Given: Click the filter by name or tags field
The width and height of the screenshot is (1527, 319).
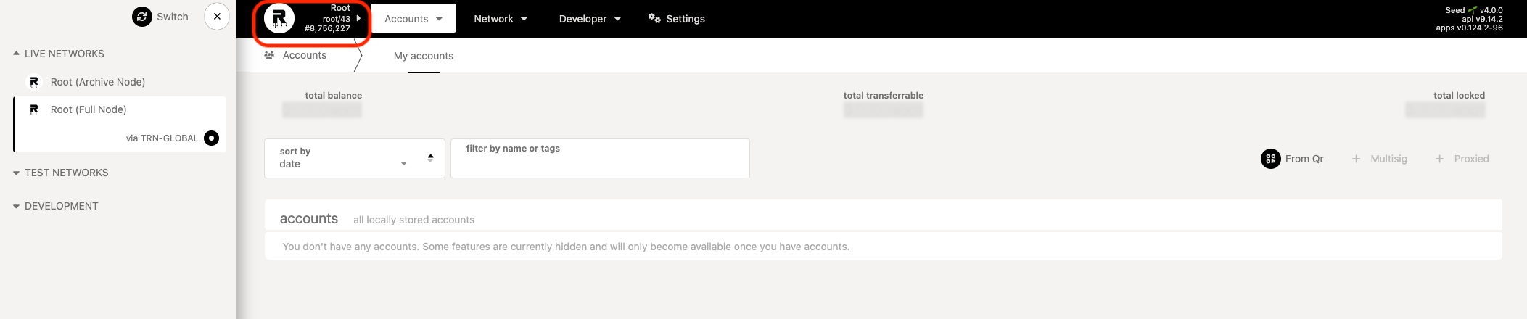Looking at the screenshot, I should 599,159.
